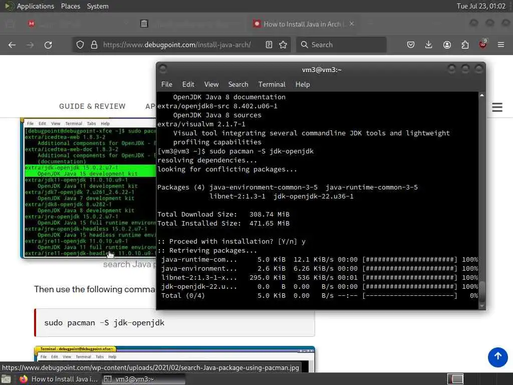Toggle reader view icon in address bar
513x385 pixels.
coord(269,45)
